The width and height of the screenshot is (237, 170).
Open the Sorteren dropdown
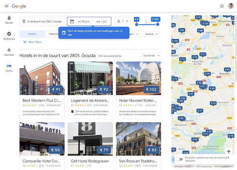pos(151,56)
